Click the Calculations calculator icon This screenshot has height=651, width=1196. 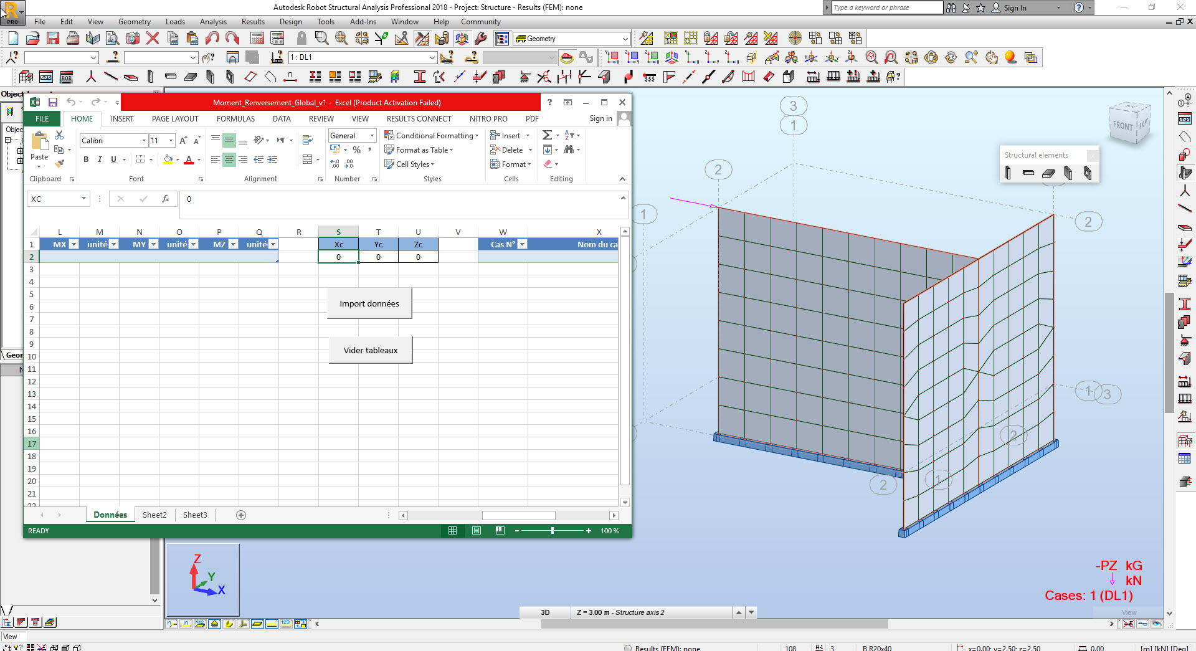257,39
